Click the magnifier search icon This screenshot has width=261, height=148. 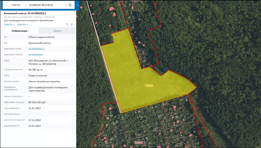pos(70,5)
